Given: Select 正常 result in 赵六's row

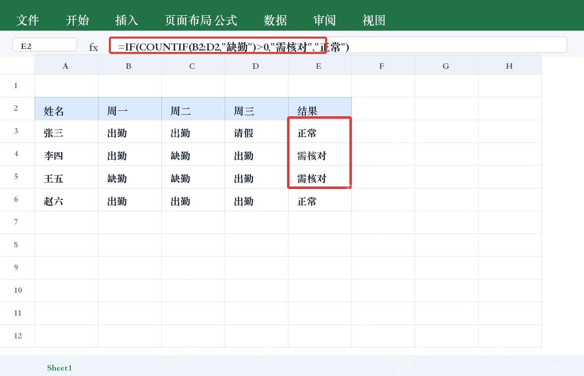Looking at the screenshot, I should coord(320,200).
